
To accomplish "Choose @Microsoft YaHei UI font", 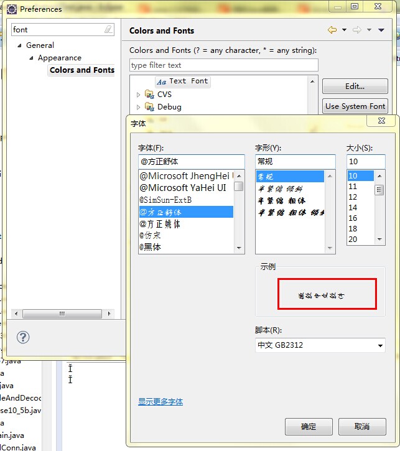I will (x=183, y=188).
